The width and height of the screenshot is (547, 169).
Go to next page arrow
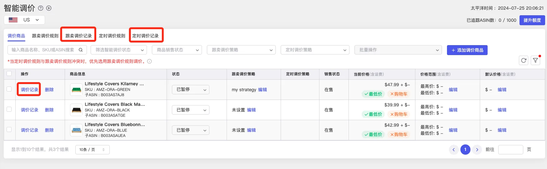coord(477,150)
